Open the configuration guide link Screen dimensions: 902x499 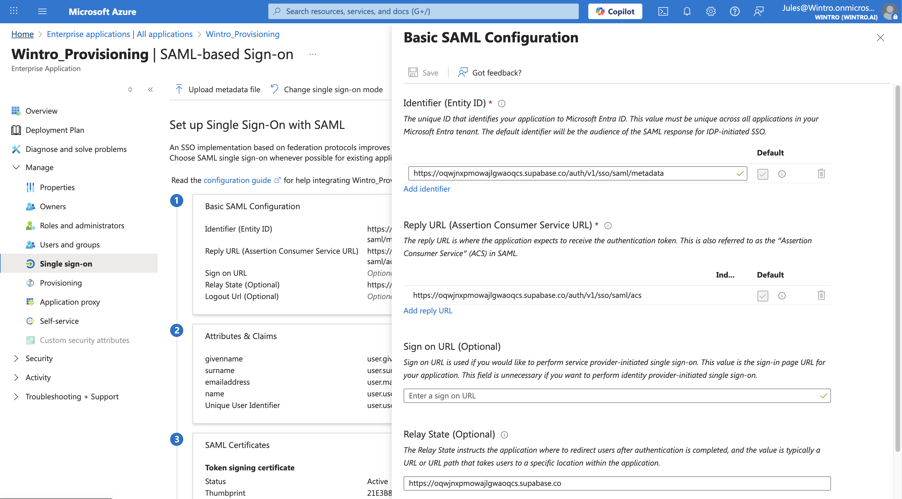[x=241, y=180]
